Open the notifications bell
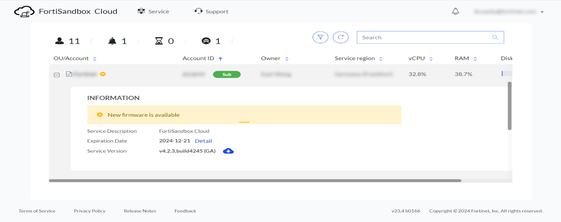This screenshot has width=561, height=222. 456,12
